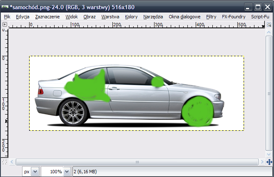Open the Warstwa menu
Viewport: 274px width, 177px height.
(110, 17)
